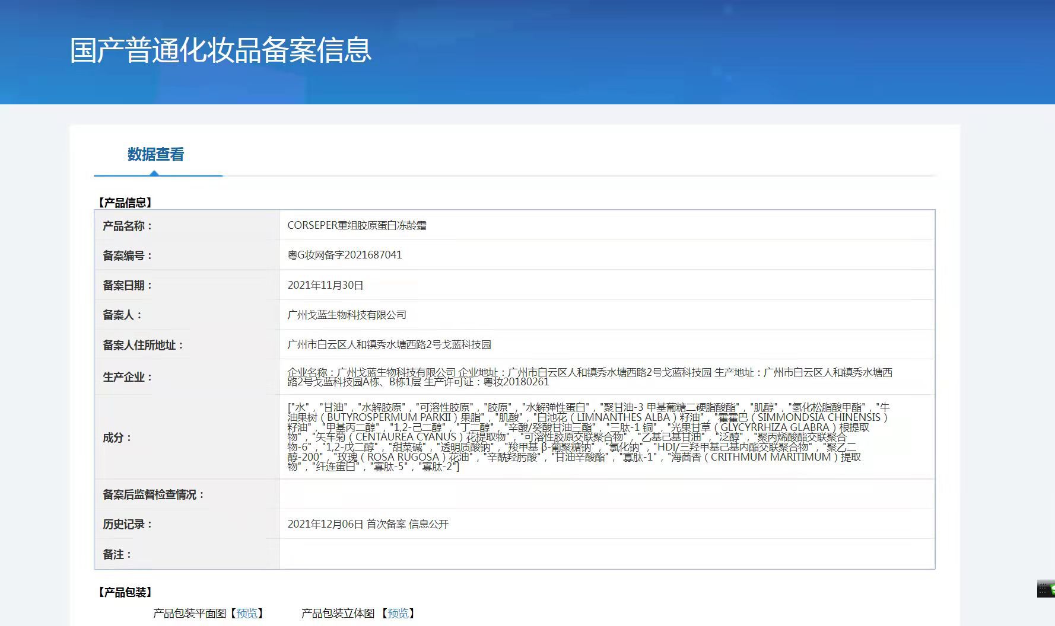Click the 备案人： row label
Screen dimensions: 1055x626
coord(122,315)
